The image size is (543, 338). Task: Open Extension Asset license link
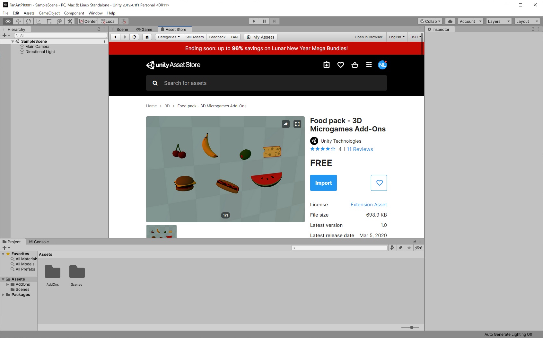click(369, 205)
